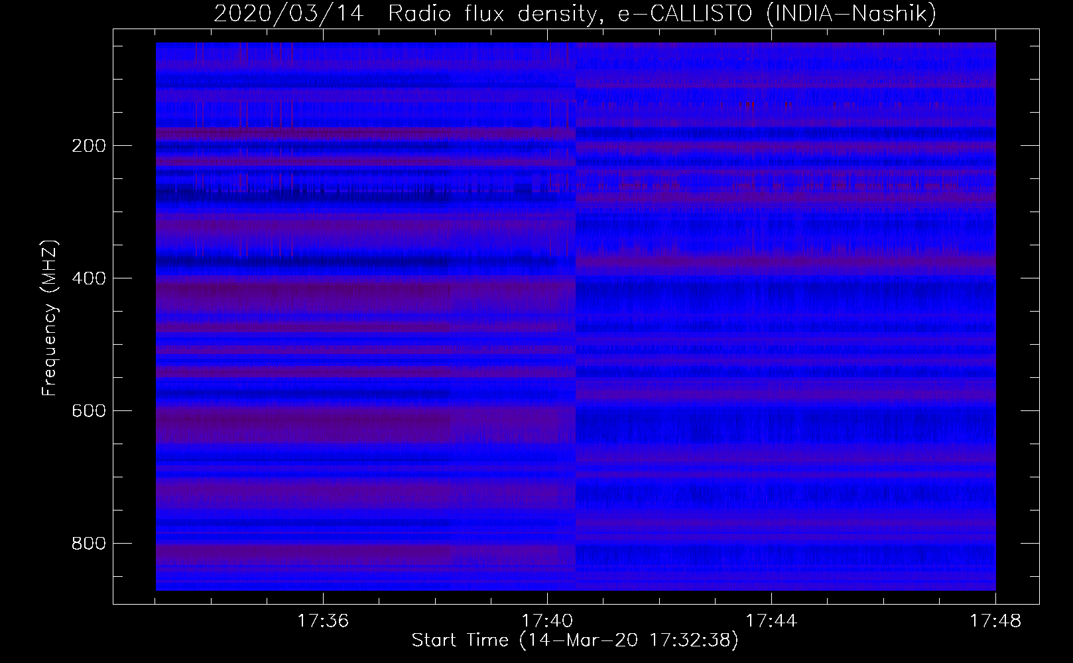
Task: Click the 17:44 time tick label
Action: click(771, 621)
